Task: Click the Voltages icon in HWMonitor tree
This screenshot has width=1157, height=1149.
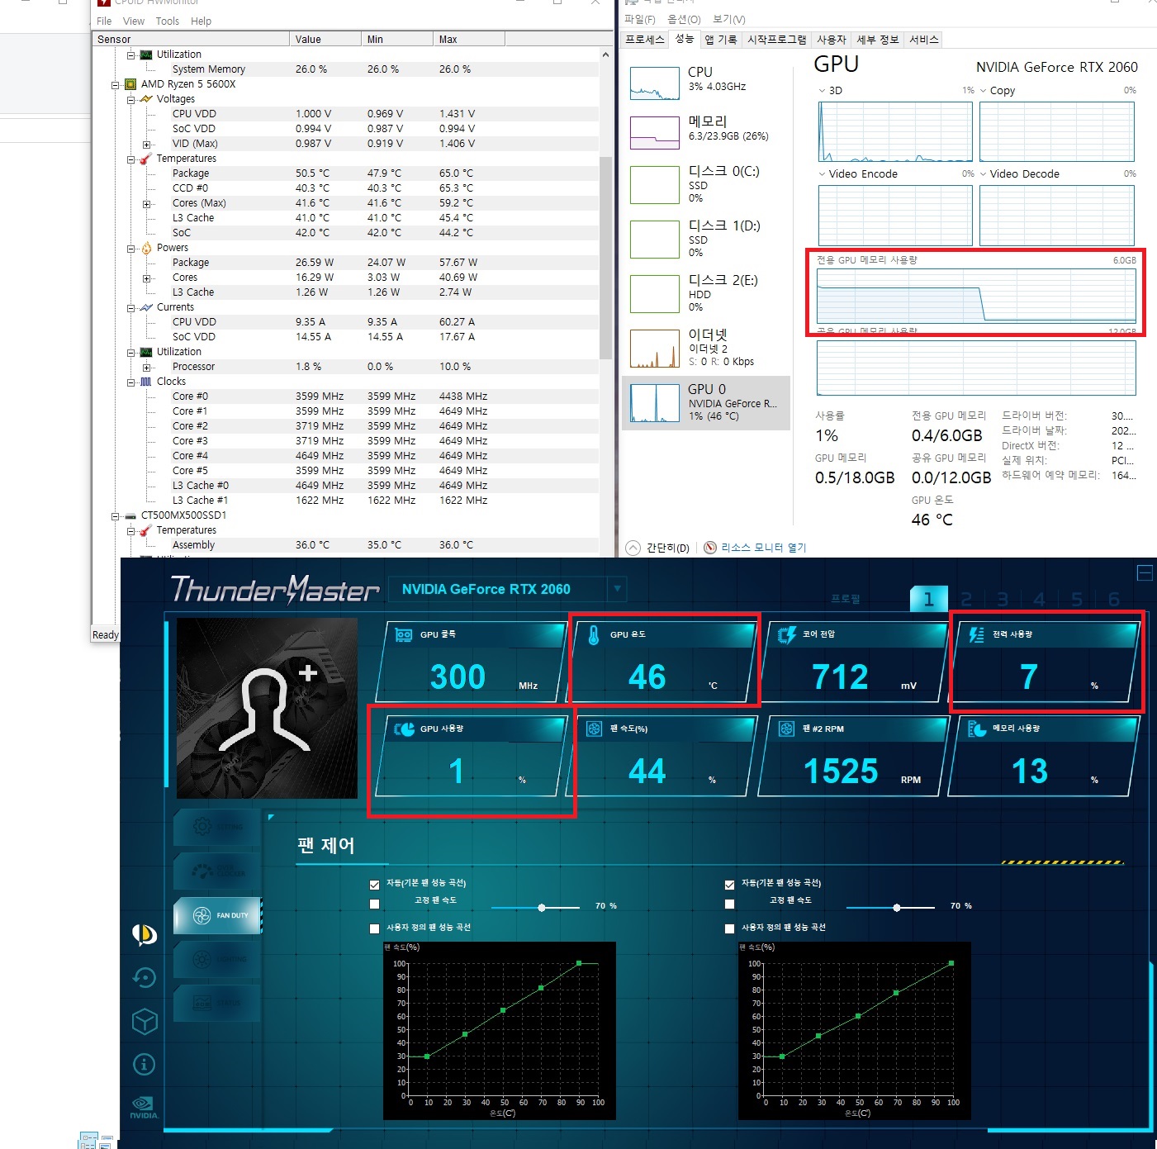Action: point(146,99)
